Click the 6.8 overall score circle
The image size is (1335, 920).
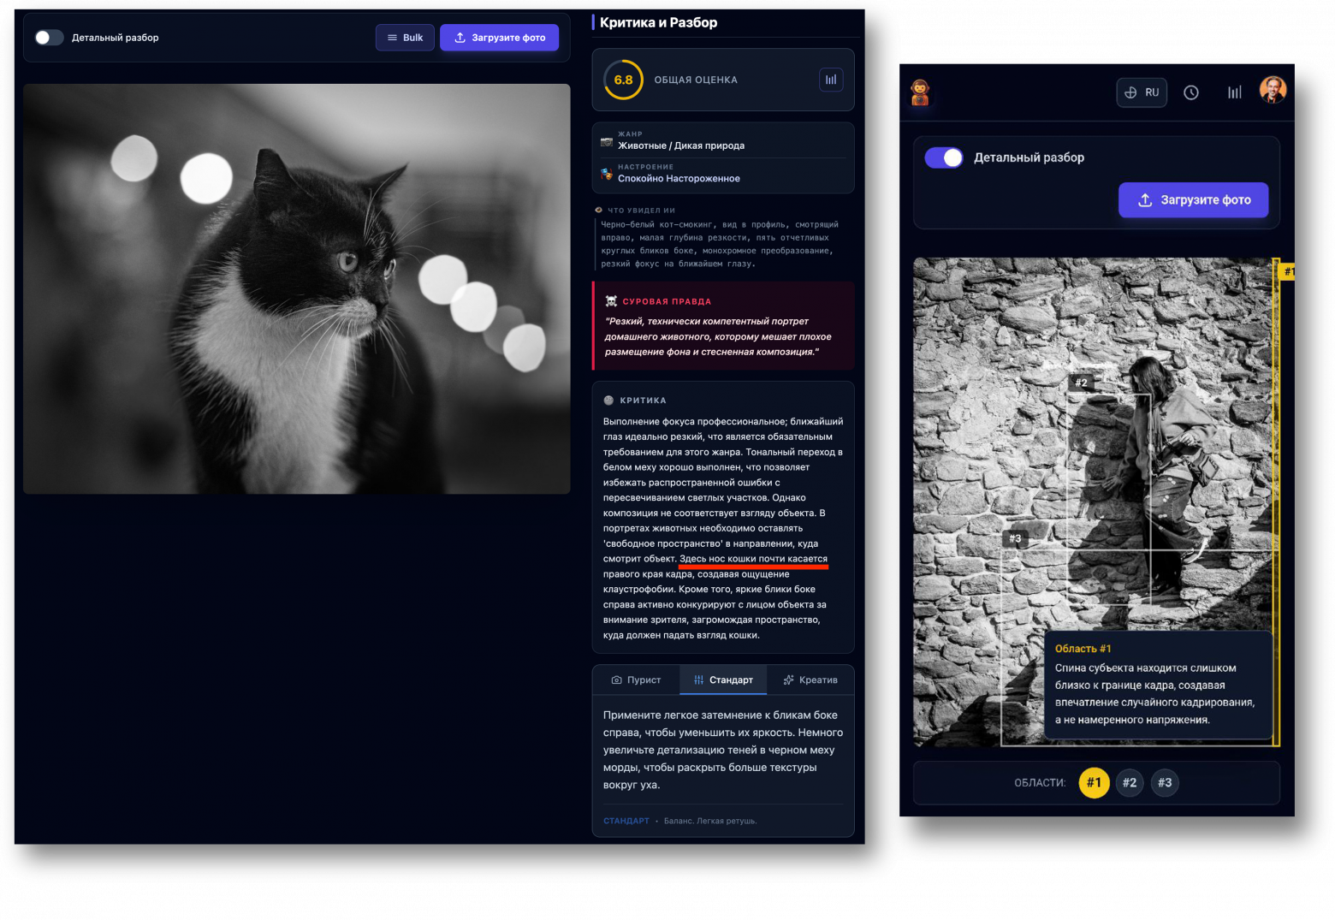pos(623,80)
